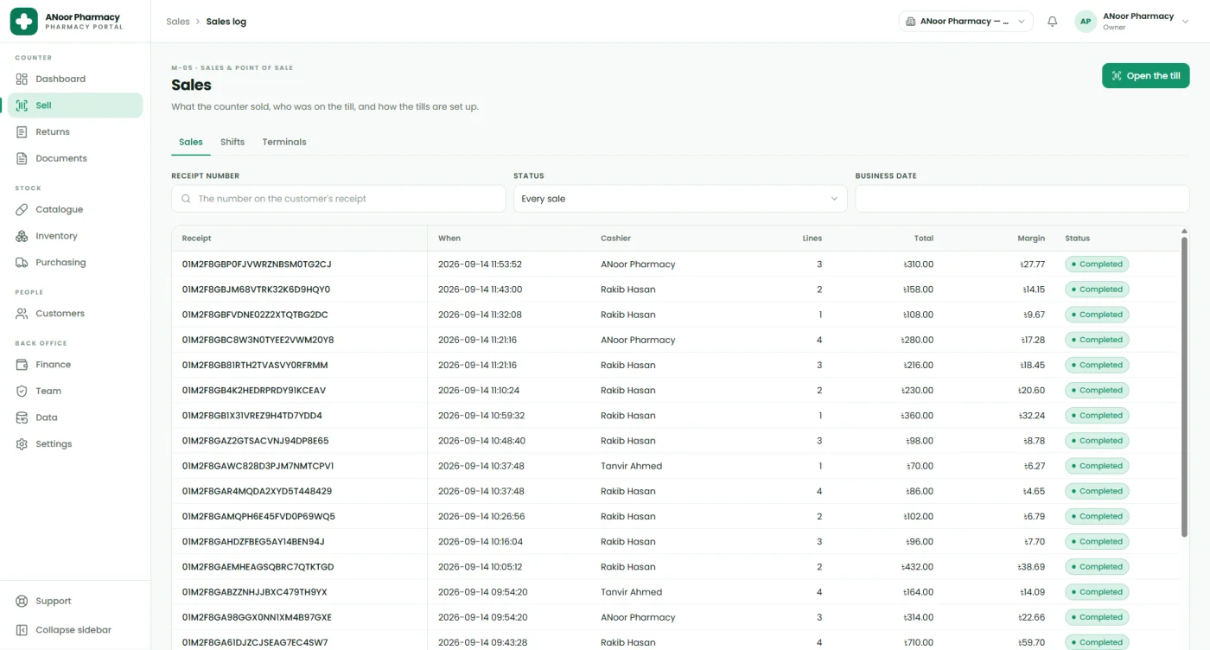Click receipt 01M2F8GBP0FJVWRZNBSM0TG2CJ
This screenshot has width=1210, height=650.
click(257, 264)
